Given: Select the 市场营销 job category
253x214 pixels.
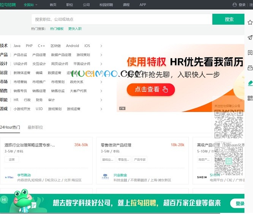Looking at the screenshot, I should [21, 82].
